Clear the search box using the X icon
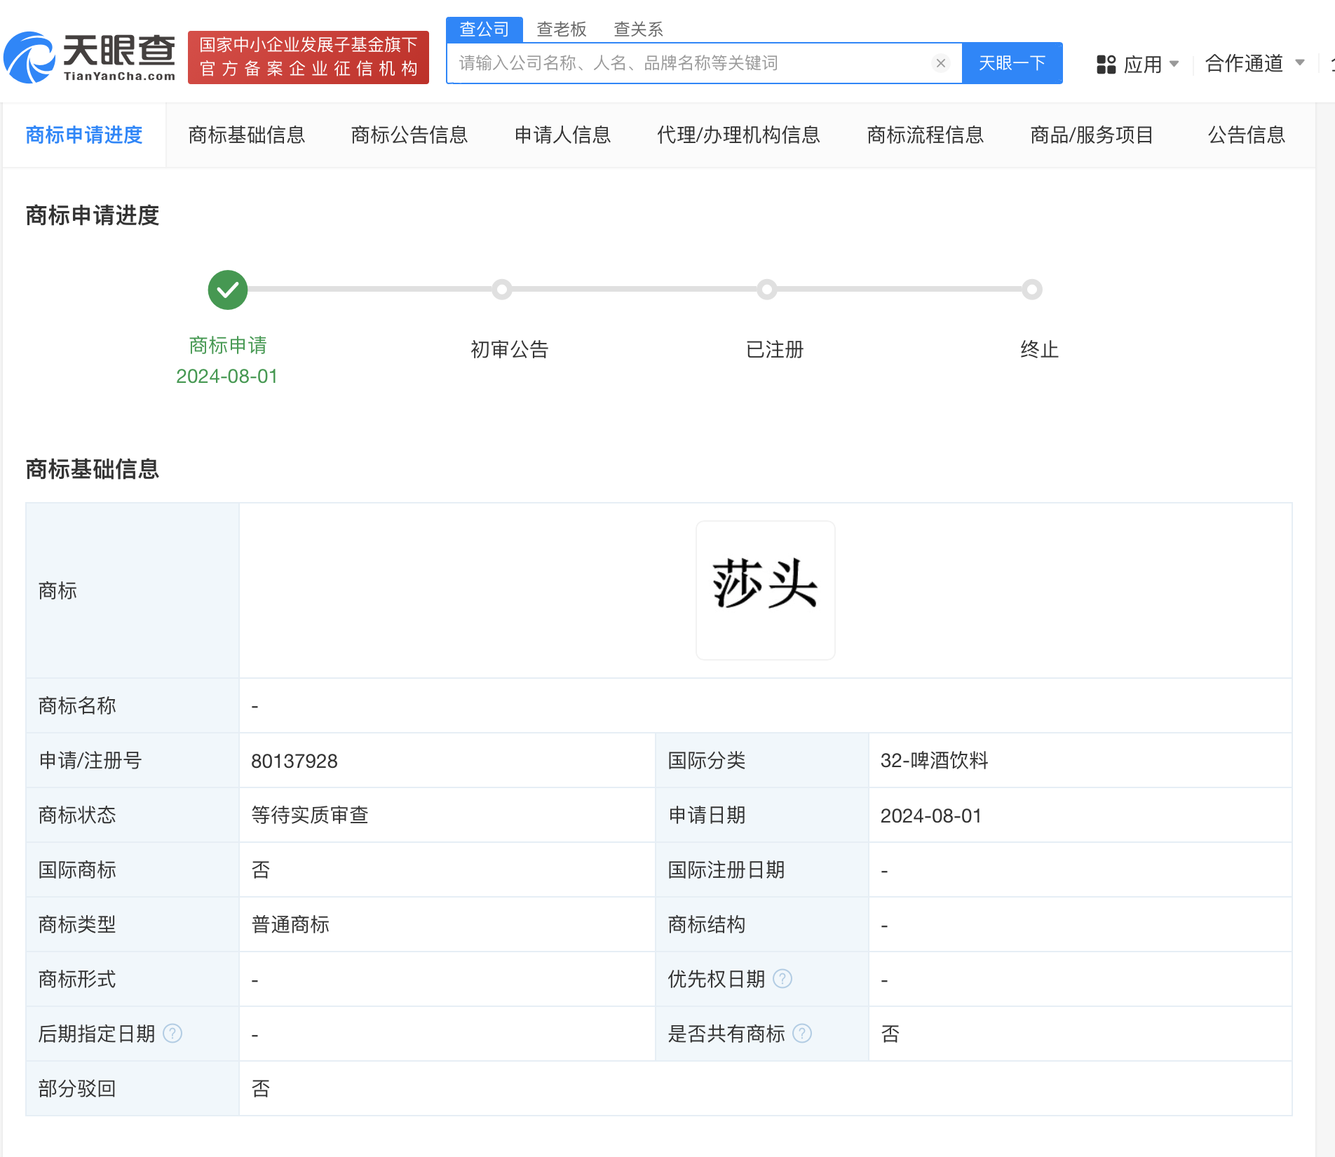Viewport: 1335px width, 1157px height. pos(940,62)
